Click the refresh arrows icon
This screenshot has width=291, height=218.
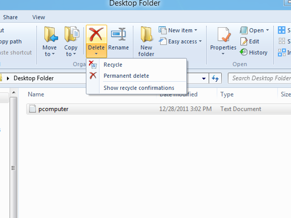[x=215, y=78]
